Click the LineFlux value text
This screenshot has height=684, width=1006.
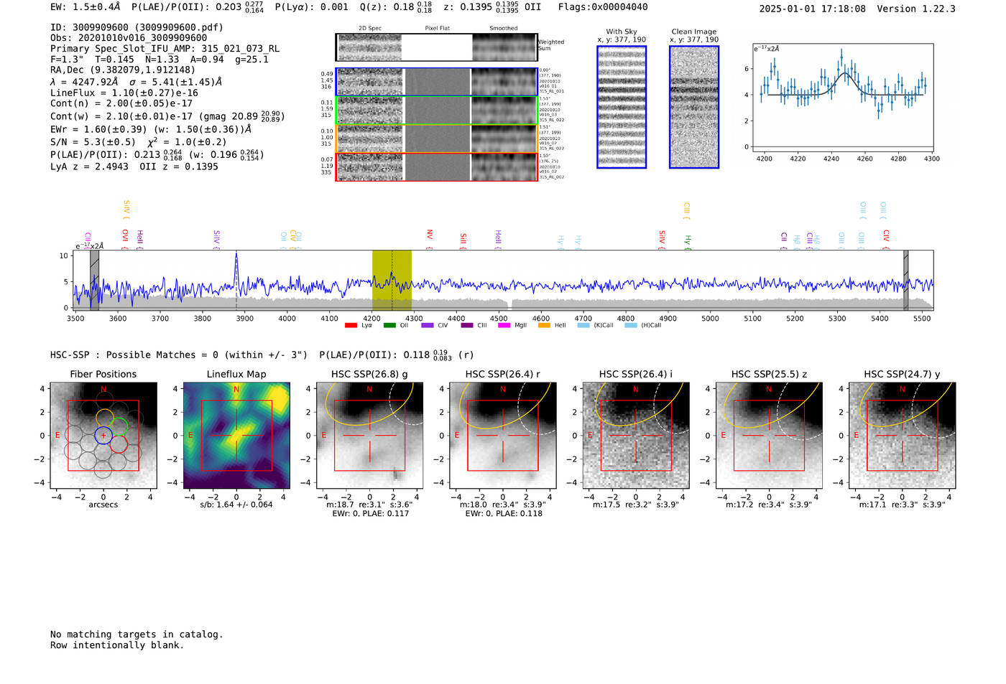(124, 93)
